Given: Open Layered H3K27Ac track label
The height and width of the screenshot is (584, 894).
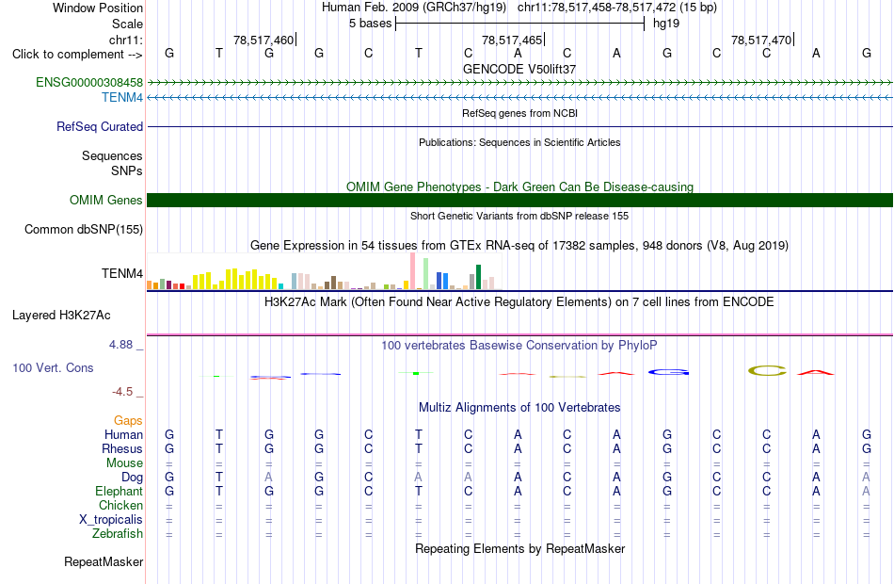Looking at the screenshot, I should click(61, 316).
